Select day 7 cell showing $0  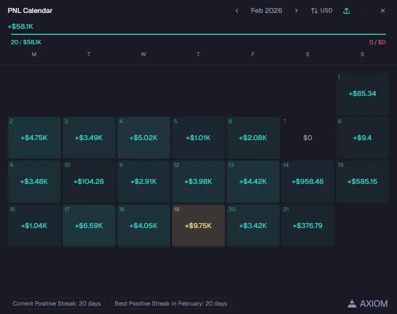click(307, 138)
